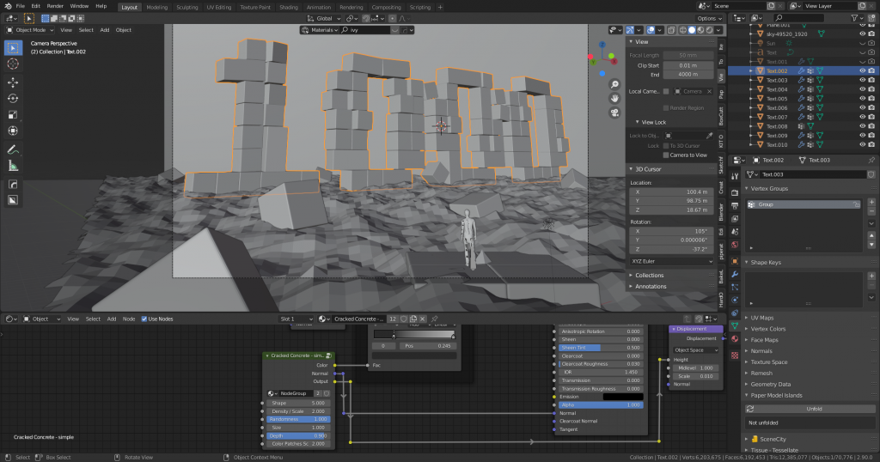880x462 pixels.
Task: Click the zoom magnifier viewport gizmo
Action: click(x=614, y=85)
